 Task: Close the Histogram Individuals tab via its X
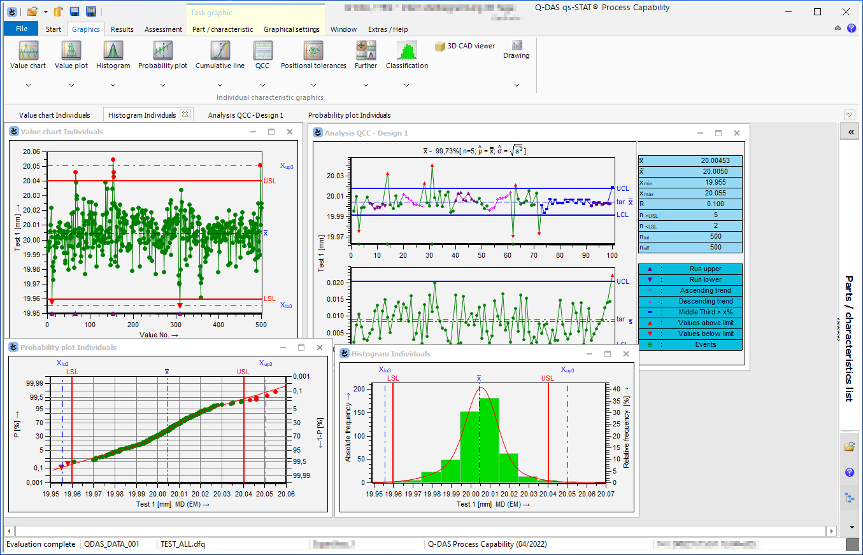185,115
